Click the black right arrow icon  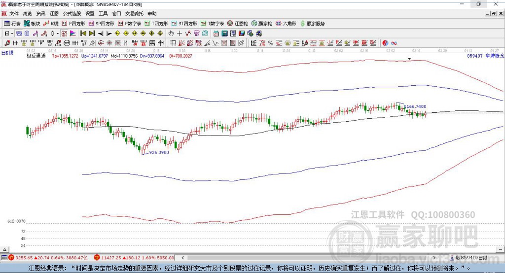coord(109,34)
